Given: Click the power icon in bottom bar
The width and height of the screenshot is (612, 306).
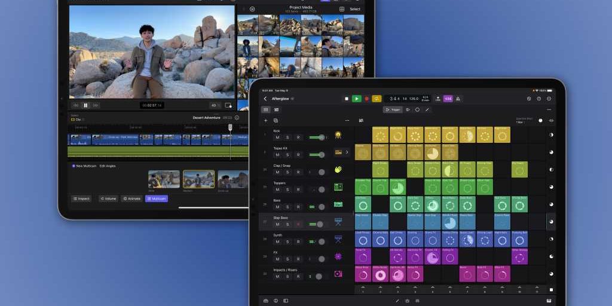Looking at the screenshot, I should pos(407,301).
